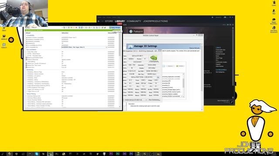Collapse the Compatibility section header
Screen dimensions: 279x156
point(30,36)
